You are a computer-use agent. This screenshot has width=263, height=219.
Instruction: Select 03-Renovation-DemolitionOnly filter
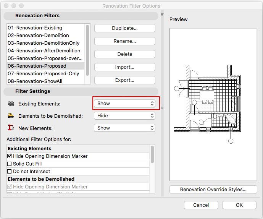[46, 43]
